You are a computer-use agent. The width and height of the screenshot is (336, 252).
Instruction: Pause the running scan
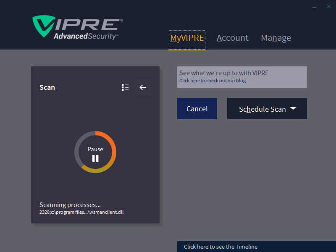coord(95,154)
